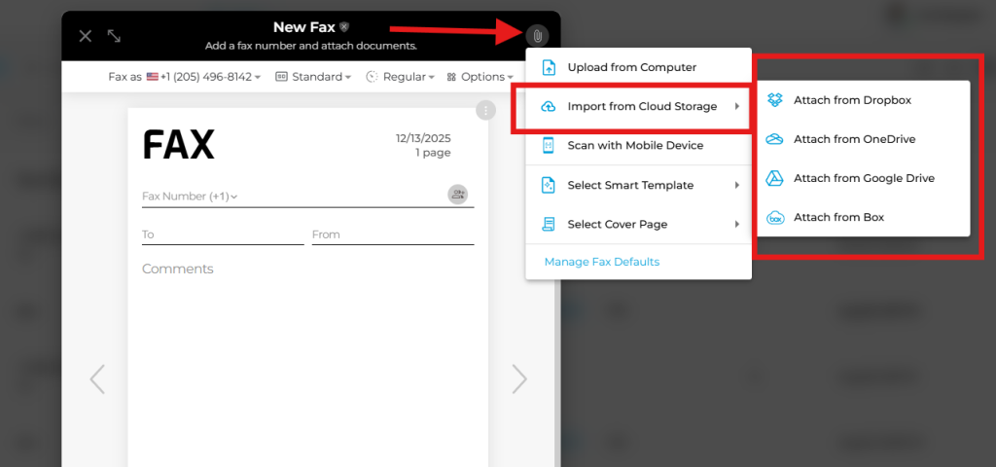Open Select Smart Template submenu
The height and width of the screenshot is (467, 996).
pos(638,186)
